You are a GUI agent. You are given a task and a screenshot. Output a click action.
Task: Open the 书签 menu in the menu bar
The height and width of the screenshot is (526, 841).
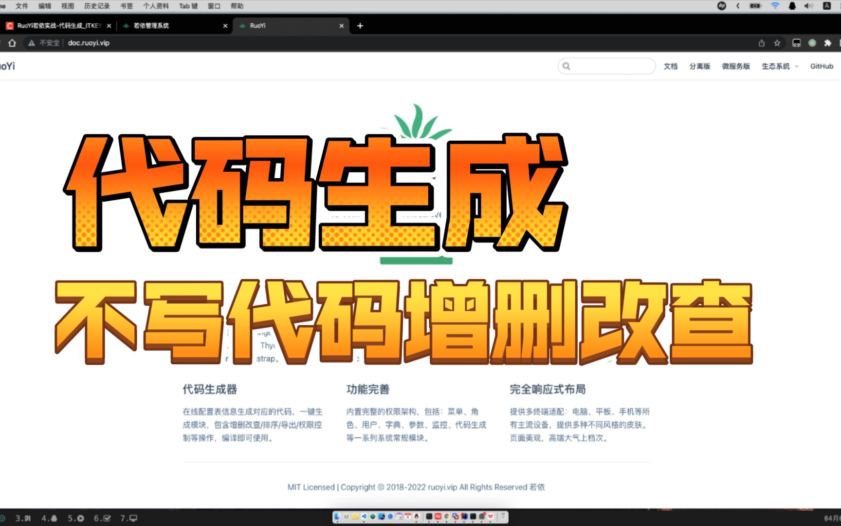tap(126, 6)
